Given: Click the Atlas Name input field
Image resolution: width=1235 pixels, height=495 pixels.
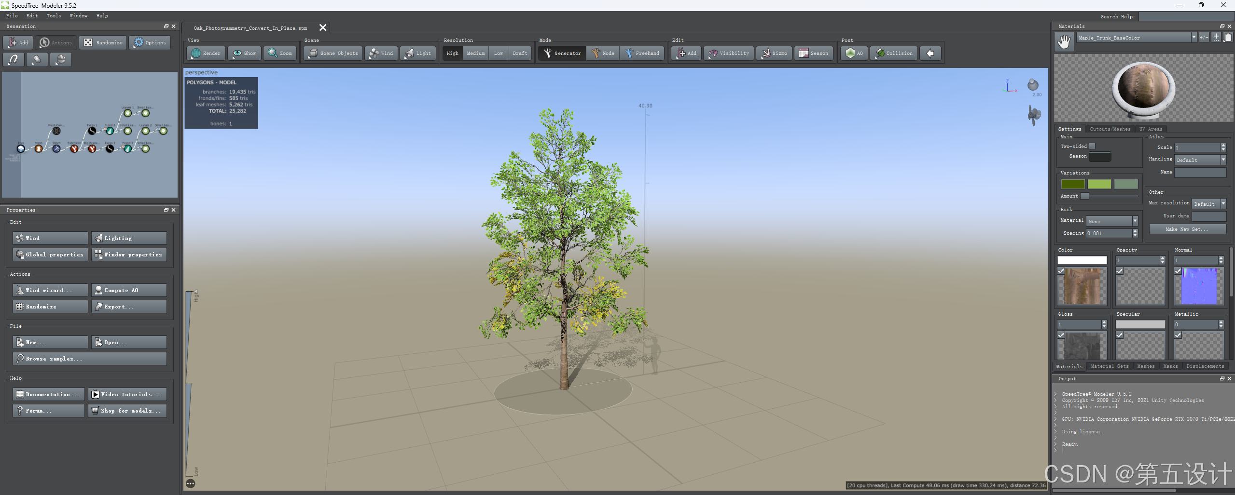Looking at the screenshot, I should pos(1200,172).
